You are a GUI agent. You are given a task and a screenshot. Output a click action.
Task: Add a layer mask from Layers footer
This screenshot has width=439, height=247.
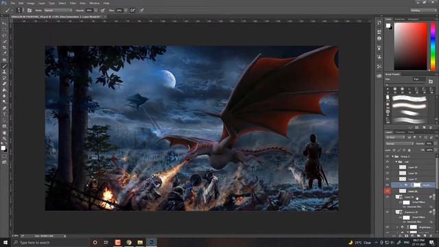tap(406, 236)
